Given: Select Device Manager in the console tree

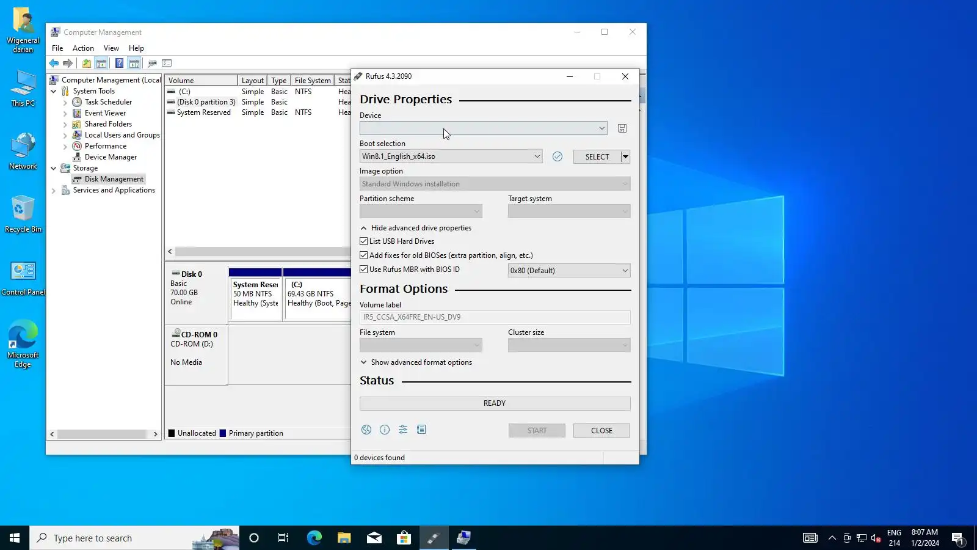Looking at the screenshot, I should [111, 157].
